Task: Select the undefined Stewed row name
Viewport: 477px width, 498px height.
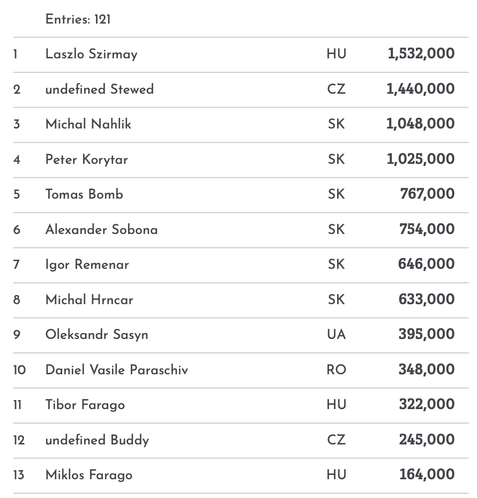Action: point(99,89)
